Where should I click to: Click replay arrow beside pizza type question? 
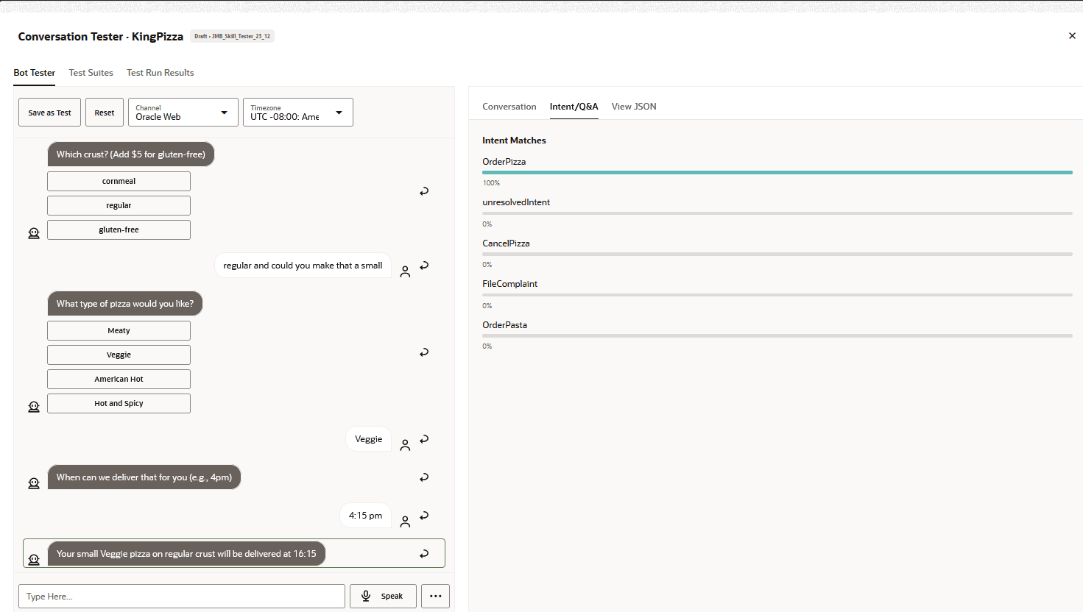(x=424, y=352)
